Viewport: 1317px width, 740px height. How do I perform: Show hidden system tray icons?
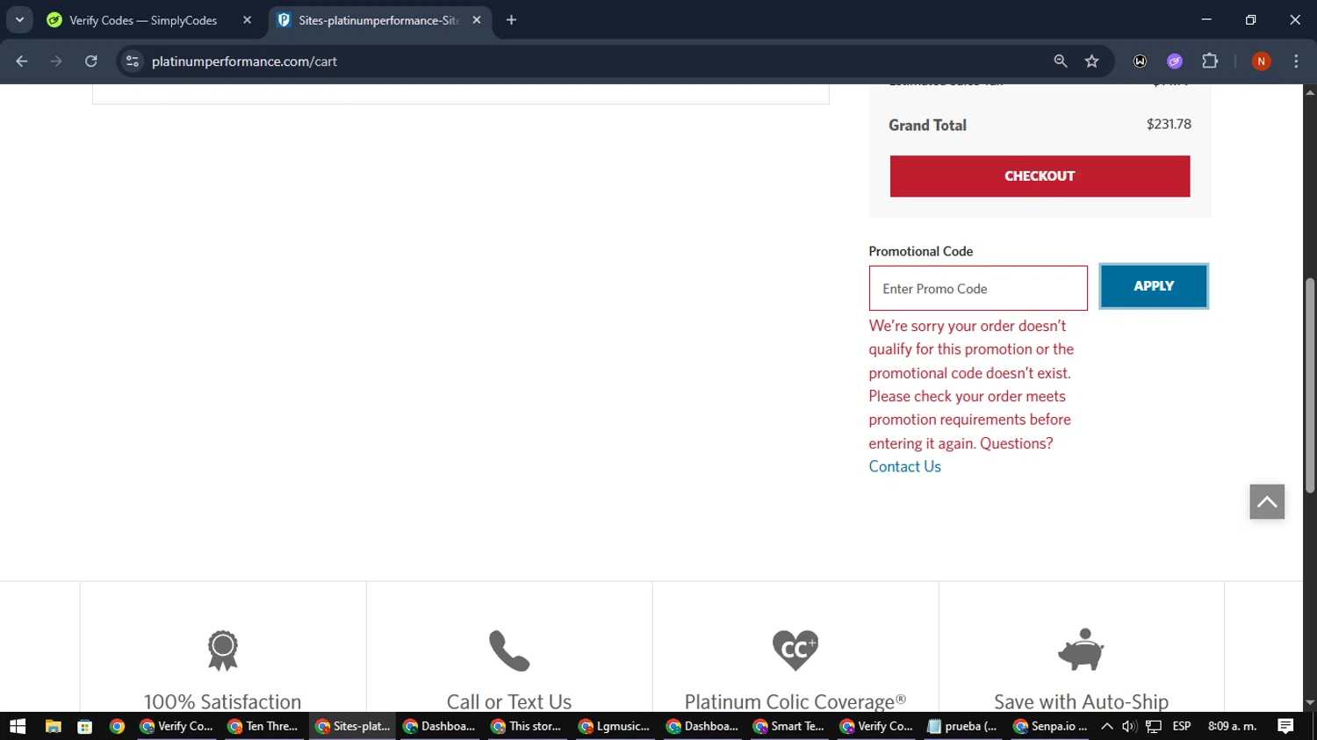coord(1107,726)
